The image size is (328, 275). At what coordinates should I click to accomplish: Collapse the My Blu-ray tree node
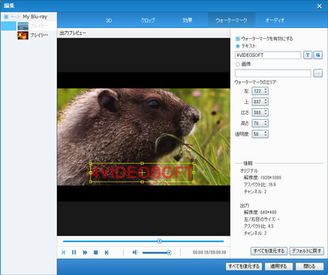tap(6, 17)
